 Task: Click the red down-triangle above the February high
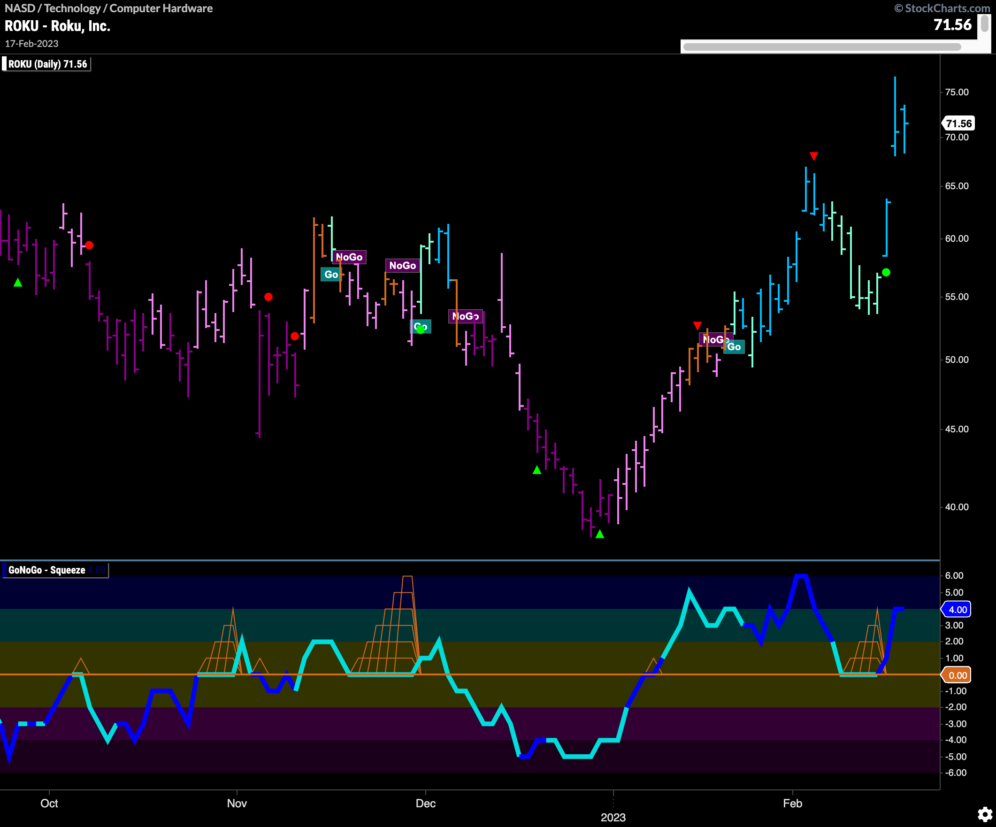click(814, 156)
